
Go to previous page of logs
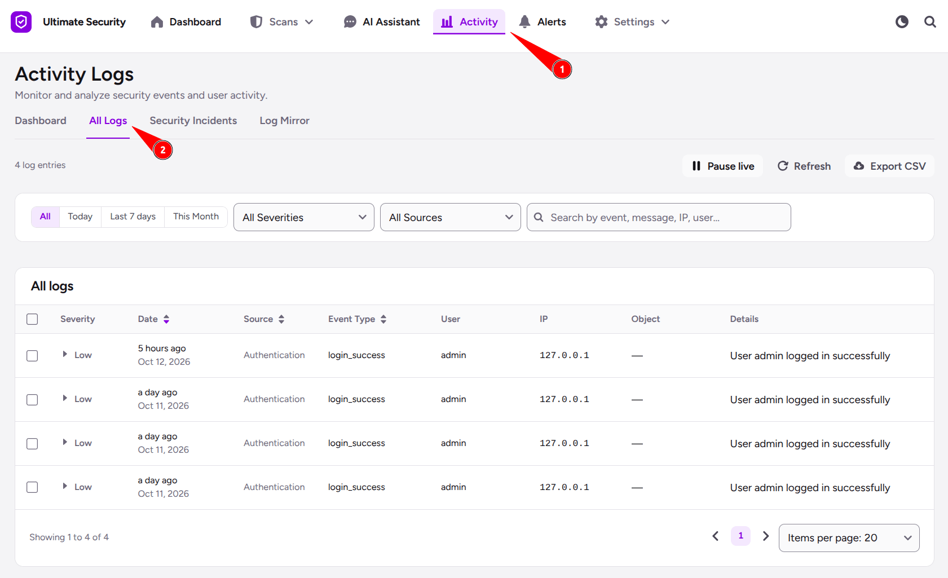click(716, 536)
